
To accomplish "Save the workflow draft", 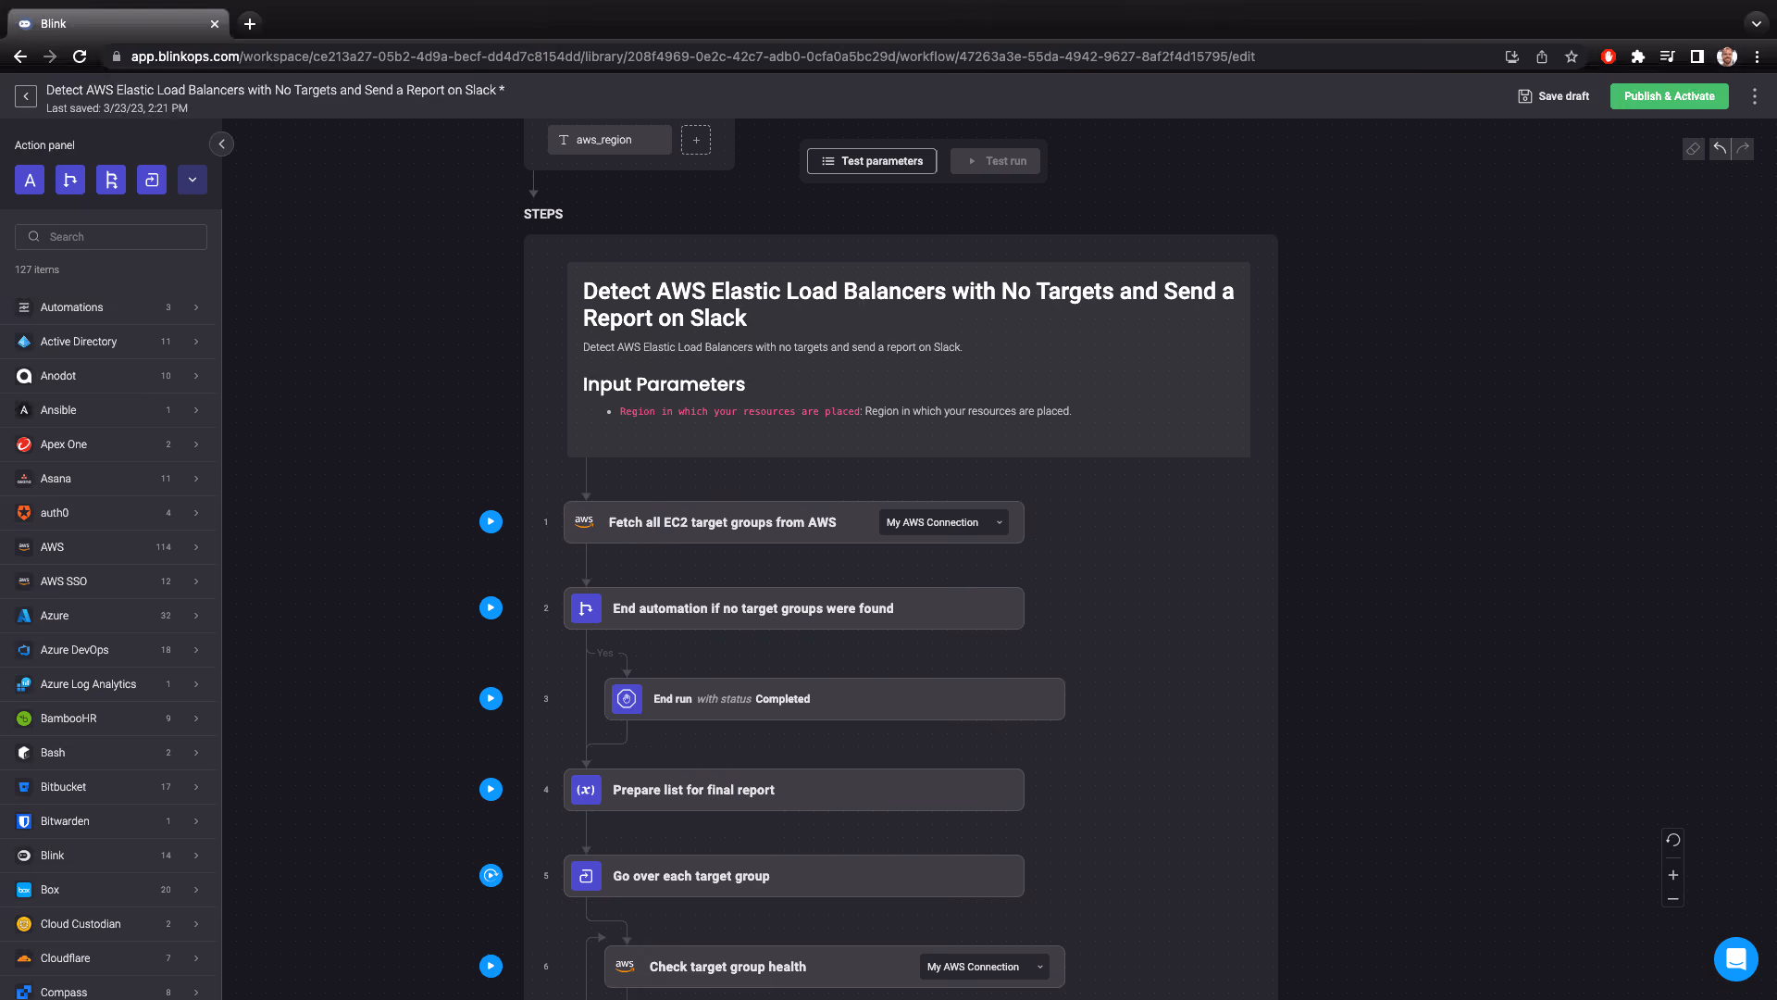I will point(1554,96).
